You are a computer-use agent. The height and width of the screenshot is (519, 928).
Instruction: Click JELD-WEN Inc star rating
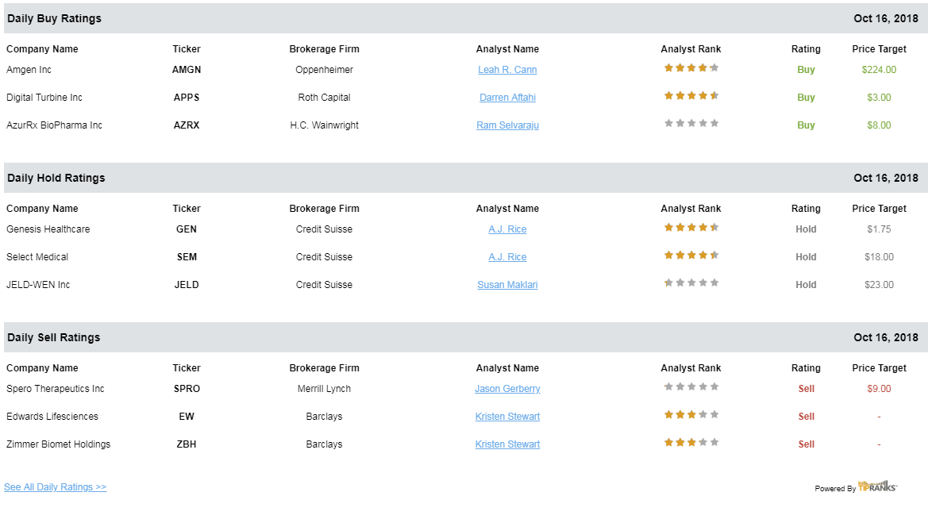691,283
